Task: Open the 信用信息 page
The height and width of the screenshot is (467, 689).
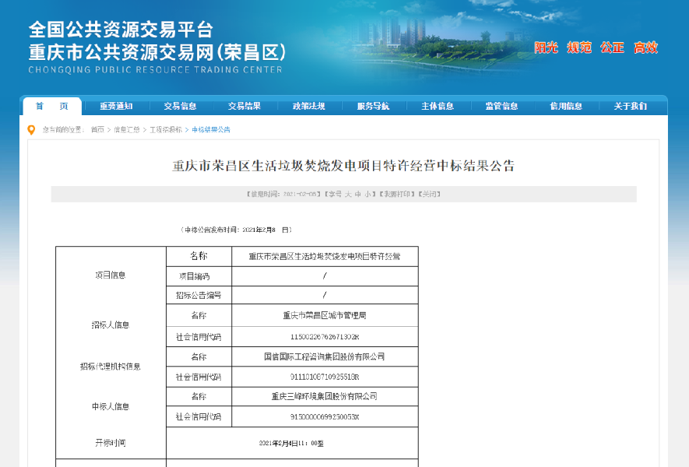Action: click(x=566, y=106)
